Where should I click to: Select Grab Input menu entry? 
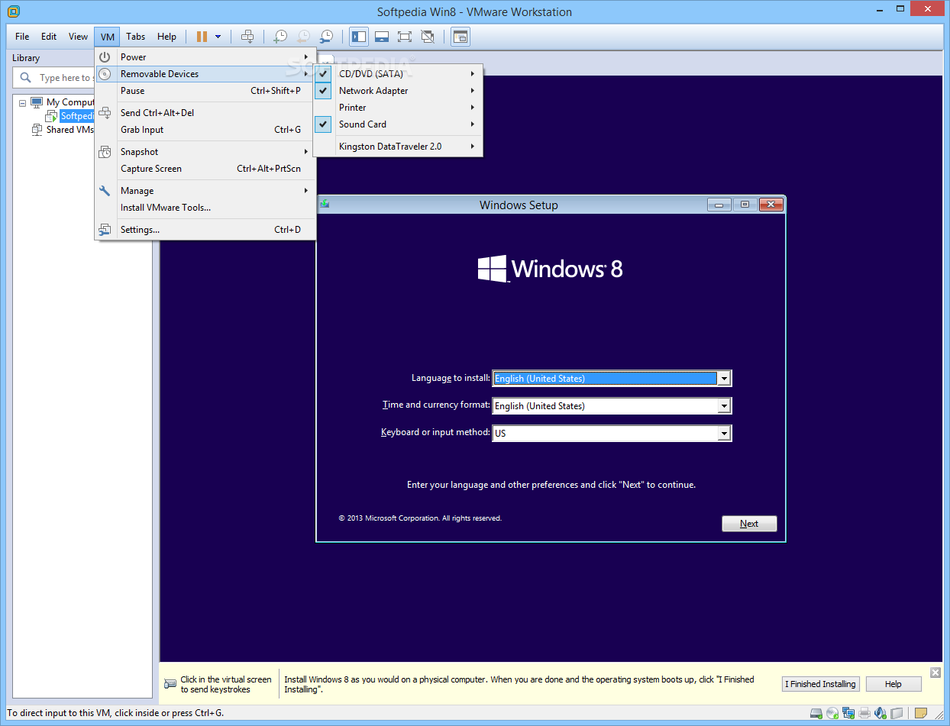point(205,130)
